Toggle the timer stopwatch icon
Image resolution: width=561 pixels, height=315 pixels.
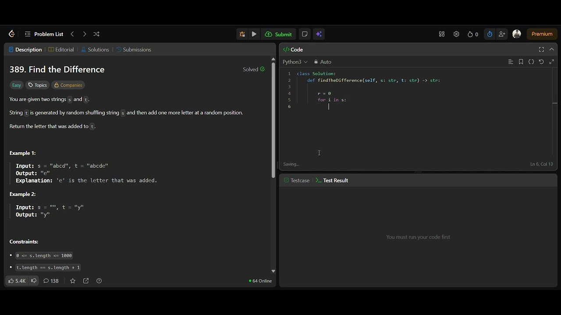pos(490,34)
